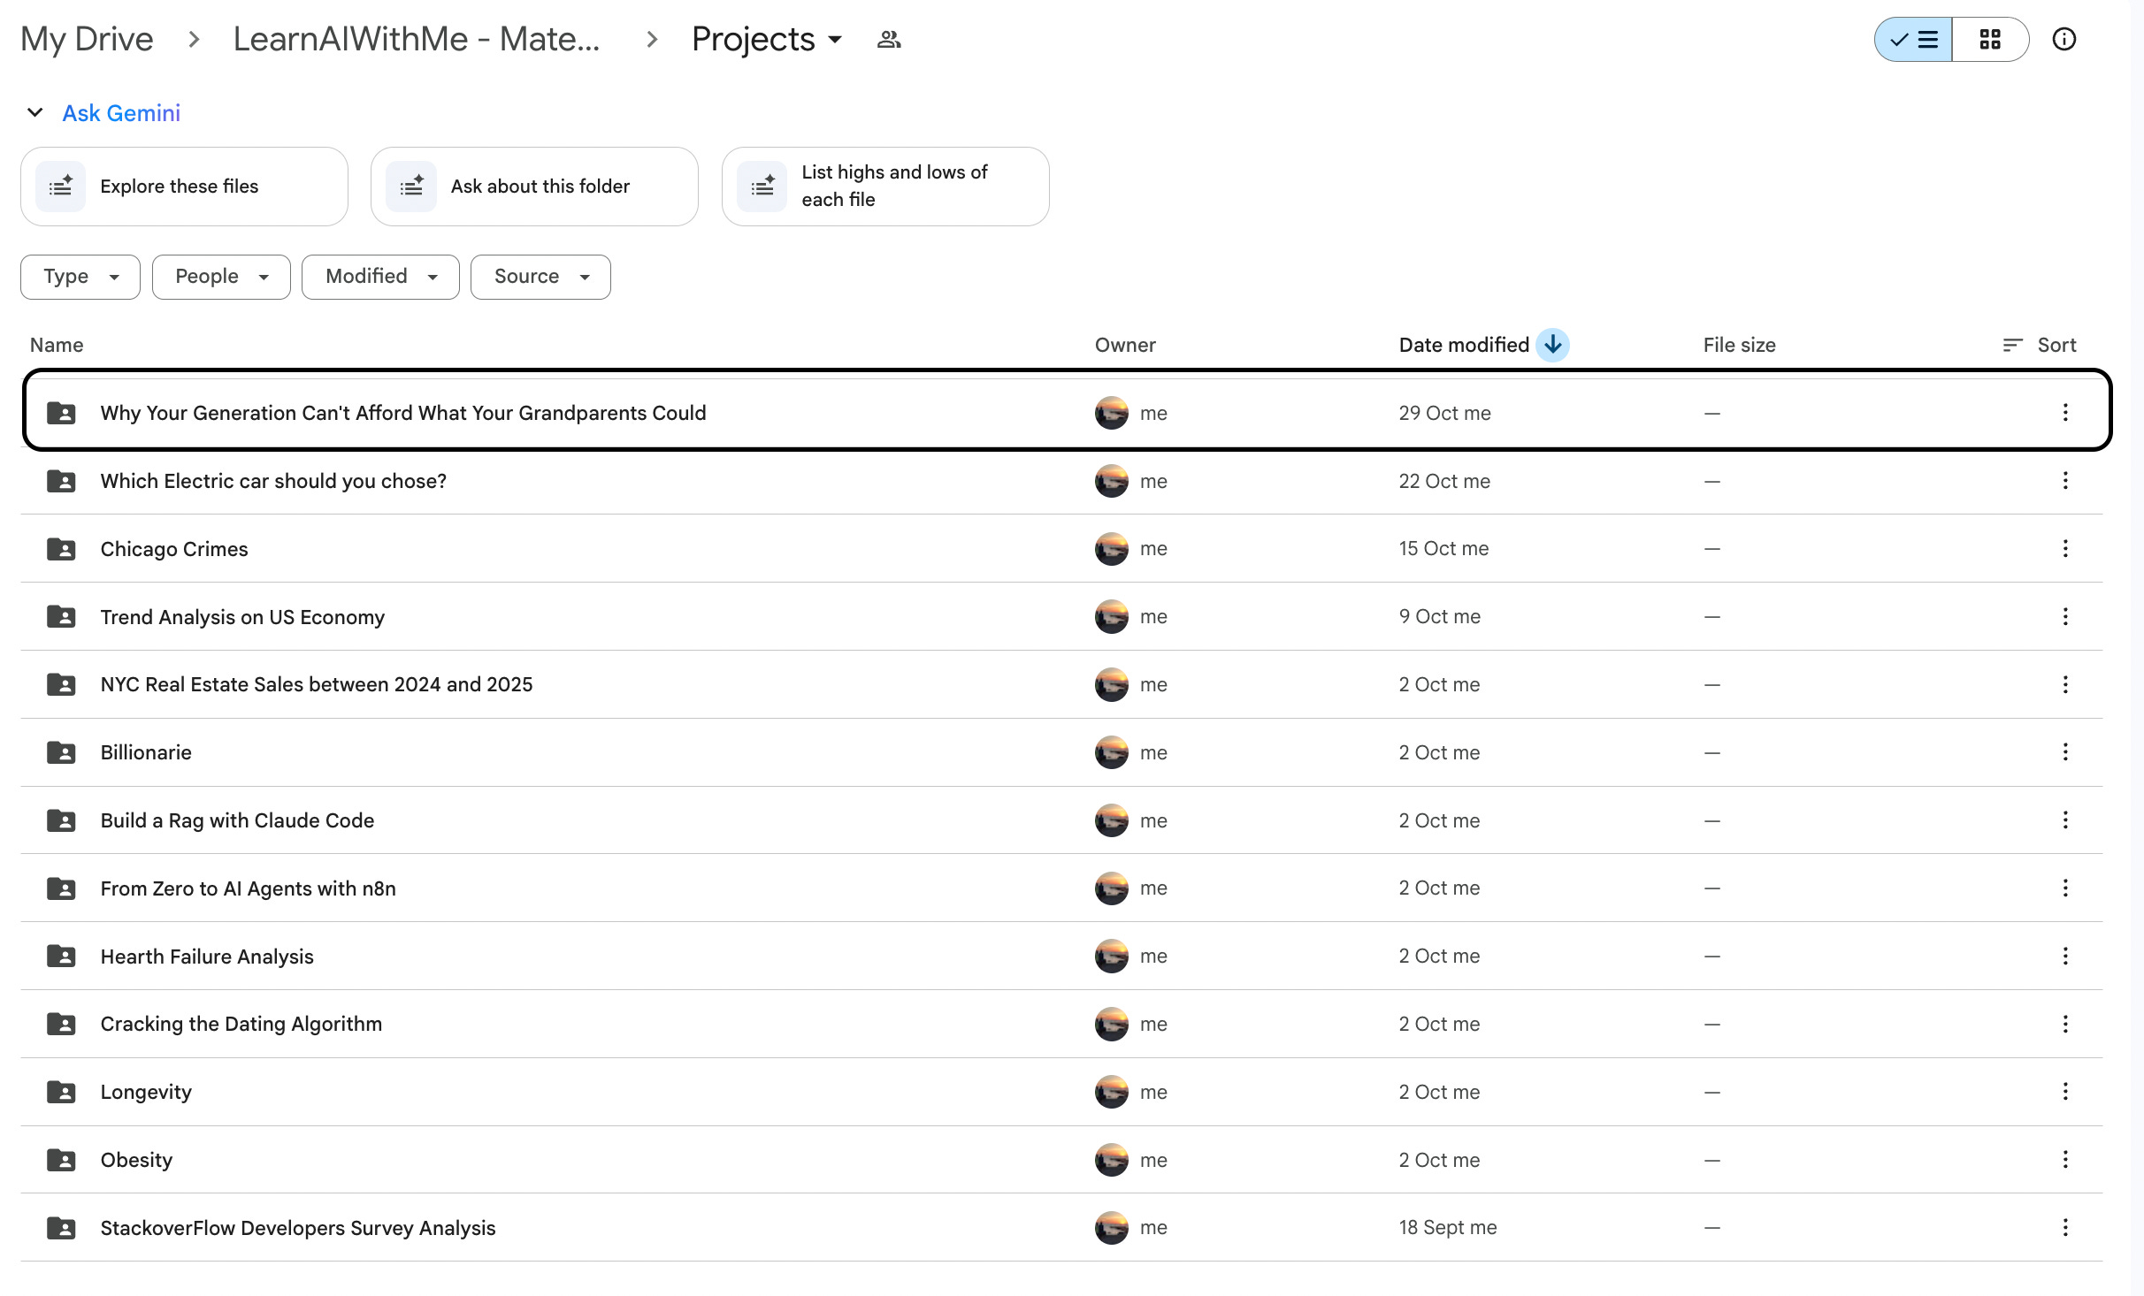Click the shared folder people icon
The image size is (2144, 1296).
coord(889,39)
